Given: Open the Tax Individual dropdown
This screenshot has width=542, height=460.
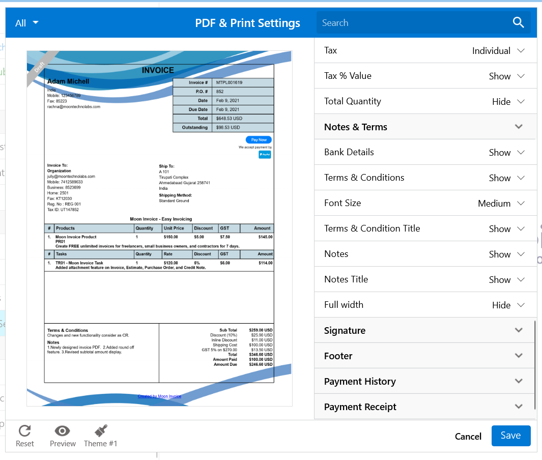Looking at the screenshot, I should point(498,50).
